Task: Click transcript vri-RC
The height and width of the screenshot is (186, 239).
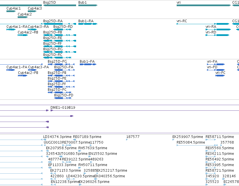Action: 203,24
